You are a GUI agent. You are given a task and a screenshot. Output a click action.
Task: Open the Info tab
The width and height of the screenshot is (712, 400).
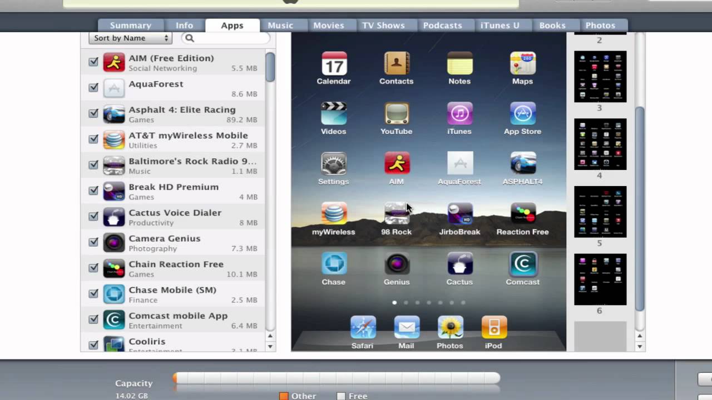(x=185, y=26)
